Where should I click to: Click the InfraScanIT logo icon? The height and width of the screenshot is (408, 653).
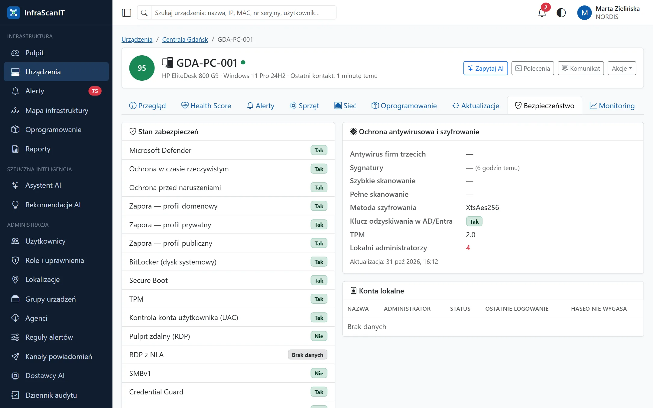point(14,13)
